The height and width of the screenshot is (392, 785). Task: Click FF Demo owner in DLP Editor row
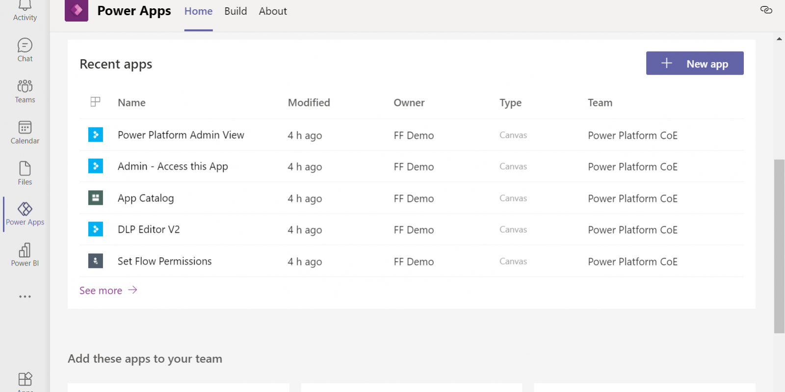tap(414, 230)
